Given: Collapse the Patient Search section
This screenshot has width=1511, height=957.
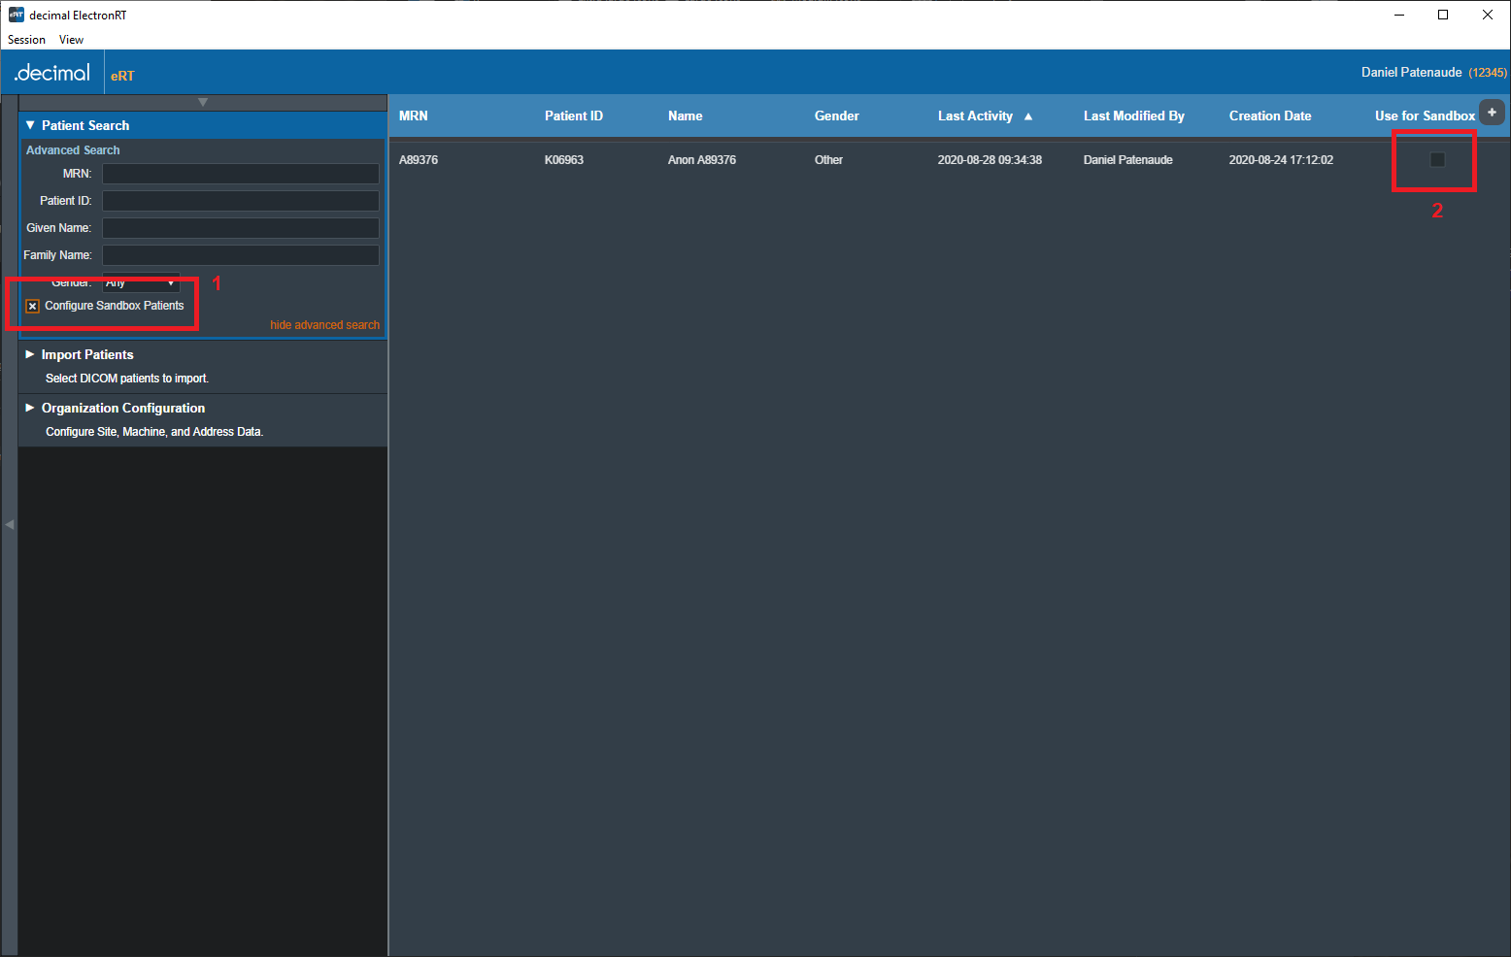Looking at the screenshot, I should (30, 125).
